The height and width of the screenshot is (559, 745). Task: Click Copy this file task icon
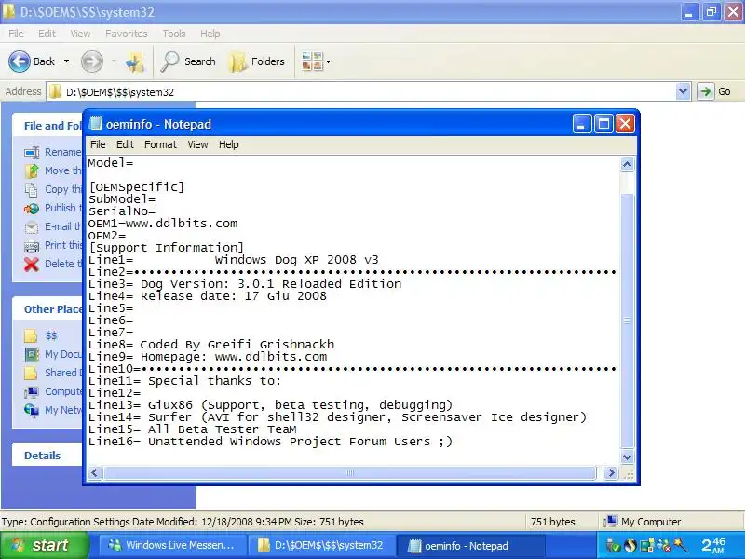tap(32, 189)
